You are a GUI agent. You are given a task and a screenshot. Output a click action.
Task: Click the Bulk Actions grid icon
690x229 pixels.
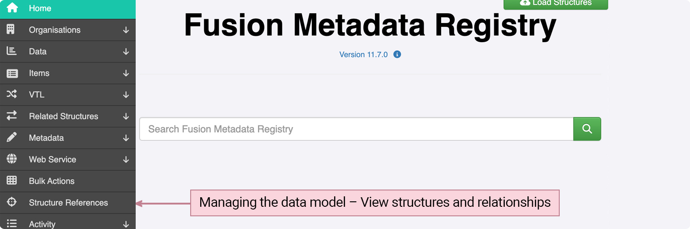tap(11, 180)
